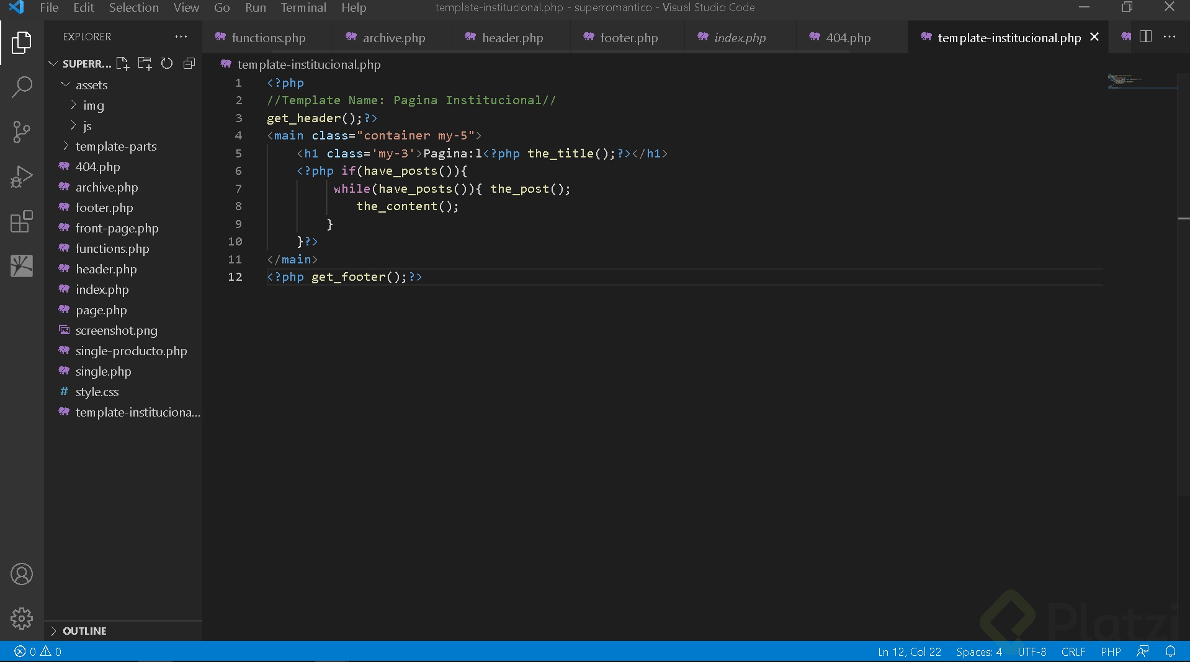
Task: Click the PHP language mode indicator
Action: [x=1111, y=651]
